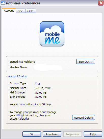
Task: Click the 'MobileMe Preferences' window title
Action: [23, 3]
